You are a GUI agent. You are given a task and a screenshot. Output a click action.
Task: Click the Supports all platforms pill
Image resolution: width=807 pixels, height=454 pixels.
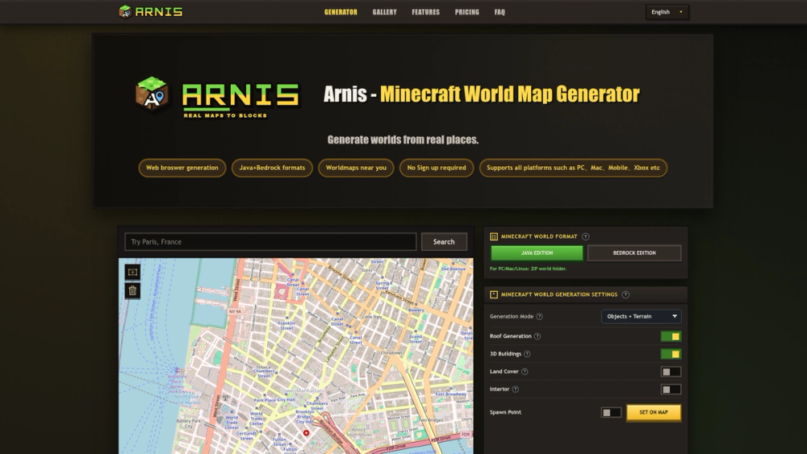(573, 168)
